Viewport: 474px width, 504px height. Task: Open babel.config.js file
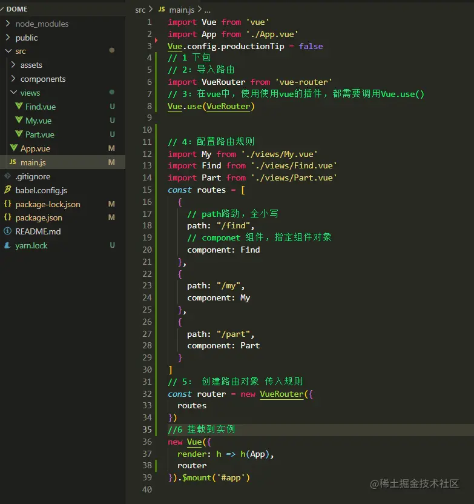click(41, 190)
